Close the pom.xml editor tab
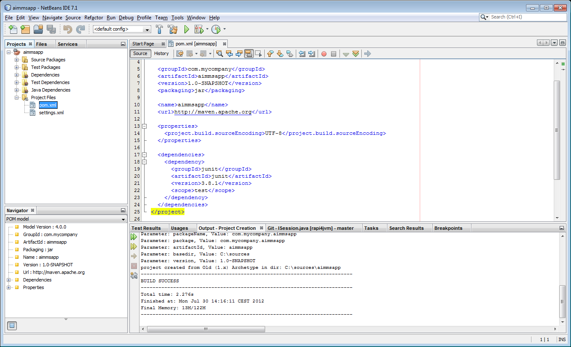This screenshot has height=347, width=571. coord(225,44)
